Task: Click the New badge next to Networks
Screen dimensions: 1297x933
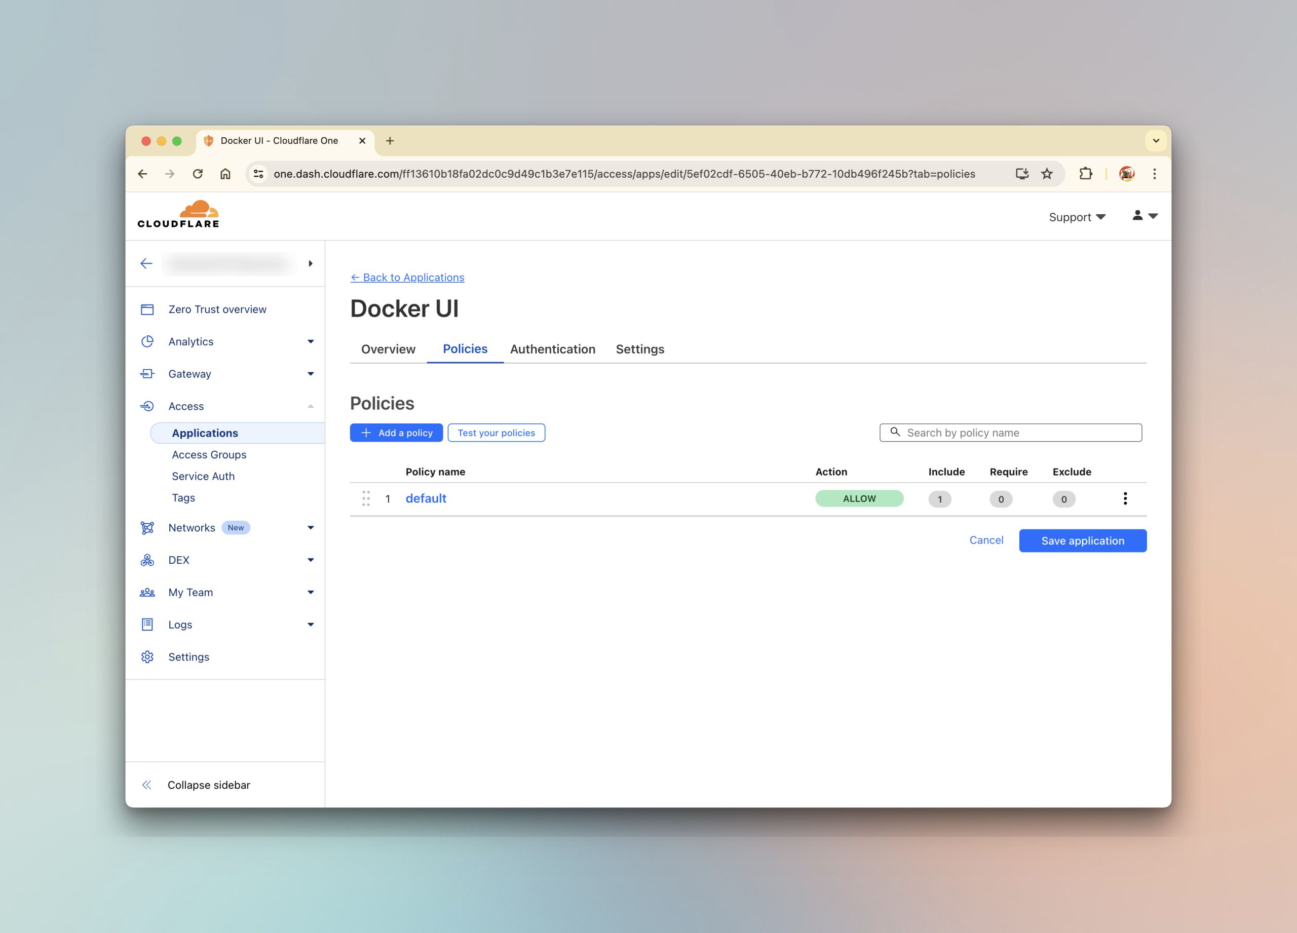Action: (x=236, y=528)
